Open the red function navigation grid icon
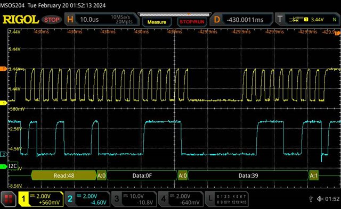 click(9, 199)
